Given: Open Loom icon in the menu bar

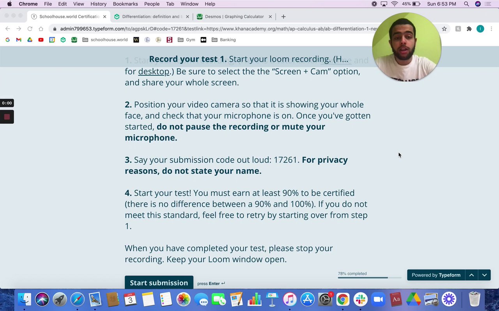Looking at the screenshot, I should 374,4.
